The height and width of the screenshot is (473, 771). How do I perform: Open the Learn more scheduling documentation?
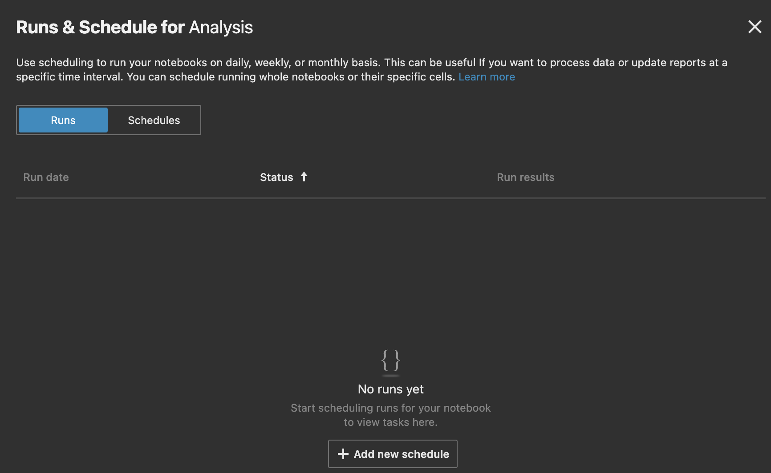click(487, 76)
